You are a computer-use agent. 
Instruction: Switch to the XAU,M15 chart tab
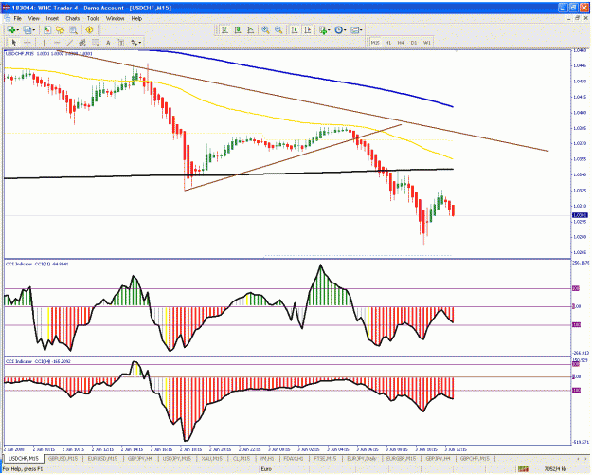tap(212, 458)
